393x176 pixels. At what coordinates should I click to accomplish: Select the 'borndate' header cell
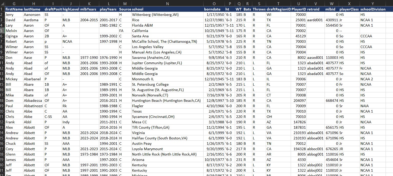[214, 9]
